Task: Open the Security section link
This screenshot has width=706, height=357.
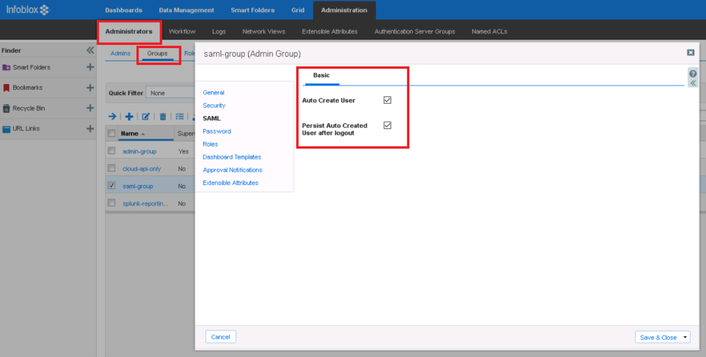Action: [214, 105]
